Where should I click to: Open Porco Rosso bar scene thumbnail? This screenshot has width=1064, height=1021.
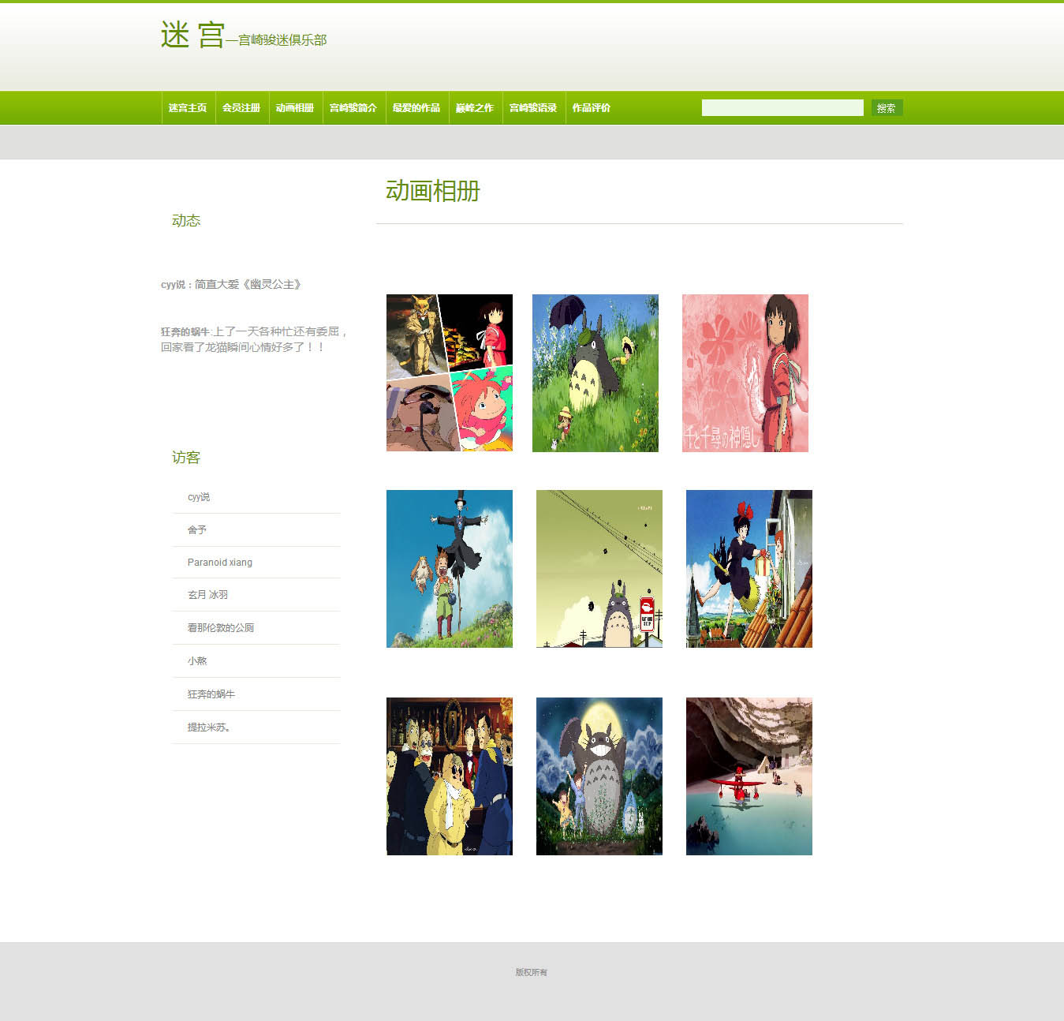point(450,776)
